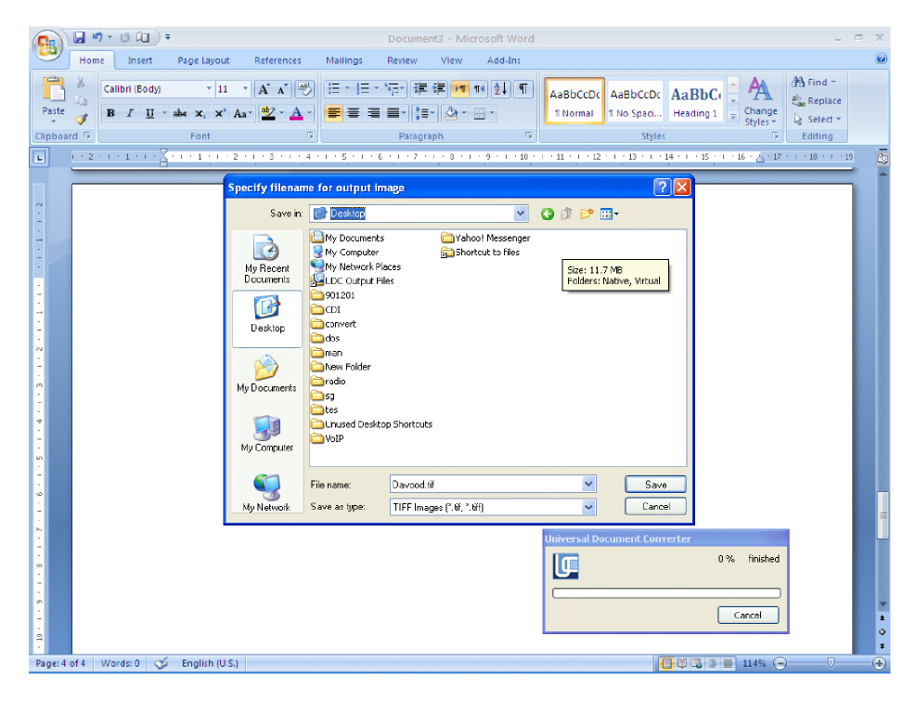Toggle Bold formatting

point(110,113)
